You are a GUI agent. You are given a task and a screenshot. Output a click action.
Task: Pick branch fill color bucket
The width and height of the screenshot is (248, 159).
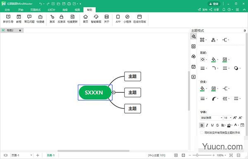coord(202,88)
